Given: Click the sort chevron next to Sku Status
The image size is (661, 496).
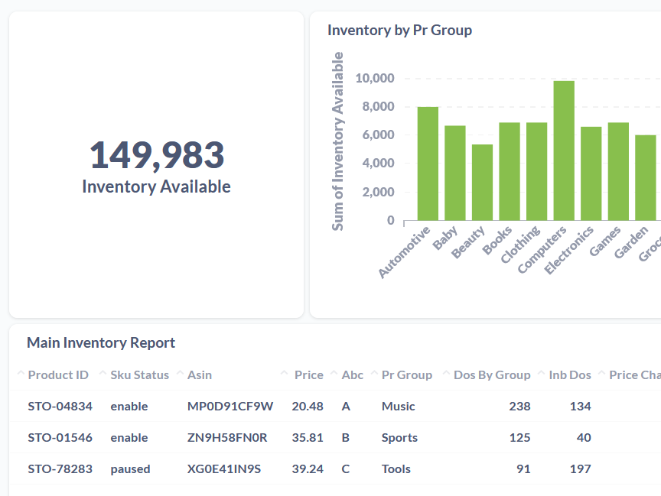Looking at the screenshot, I should [103, 374].
